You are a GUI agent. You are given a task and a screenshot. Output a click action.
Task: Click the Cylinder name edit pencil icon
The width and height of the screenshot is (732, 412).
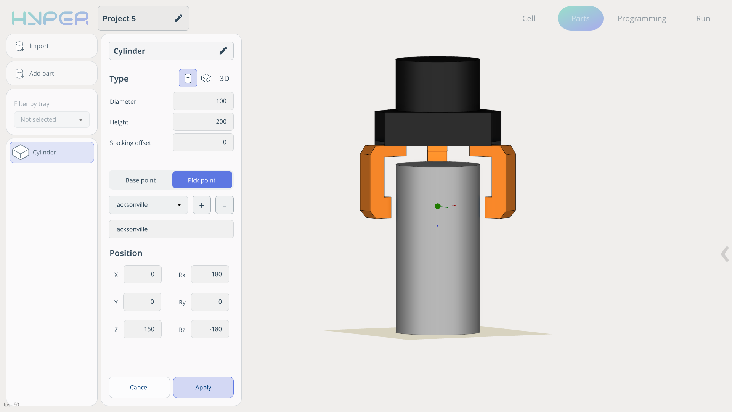click(x=223, y=51)
